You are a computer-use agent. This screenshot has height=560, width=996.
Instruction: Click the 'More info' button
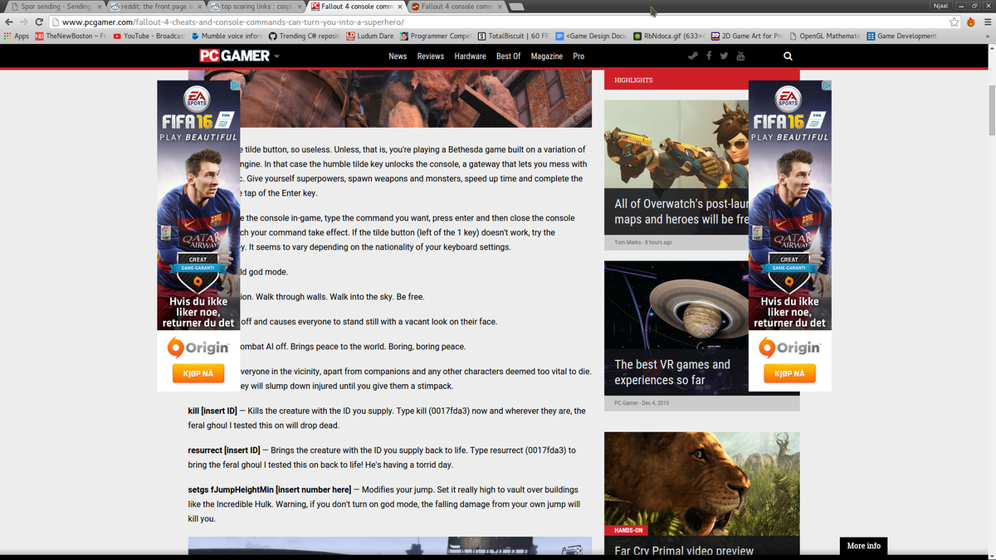[x=863, y=546]
